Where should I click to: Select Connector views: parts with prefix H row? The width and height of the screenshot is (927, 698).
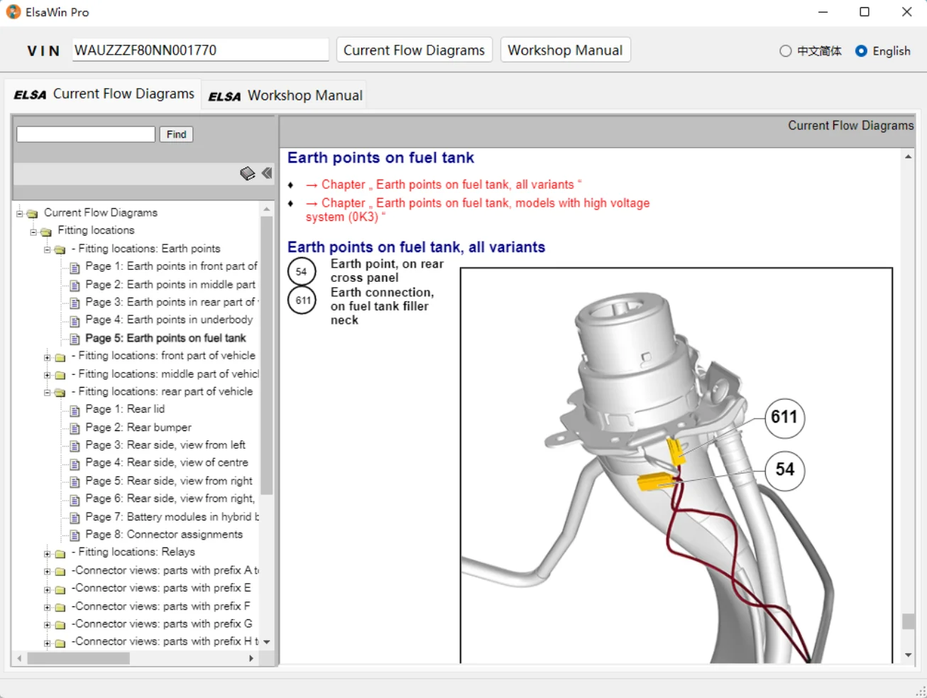(x=165, y=641)
